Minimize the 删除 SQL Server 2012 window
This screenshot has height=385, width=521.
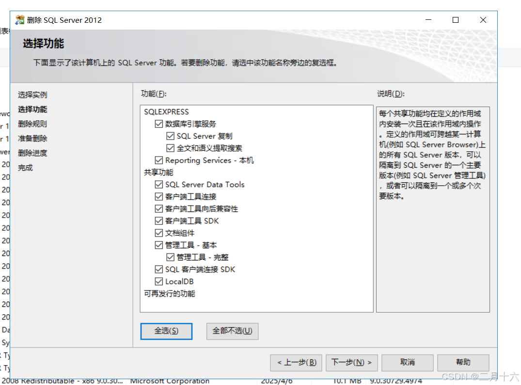pos(428,20)
